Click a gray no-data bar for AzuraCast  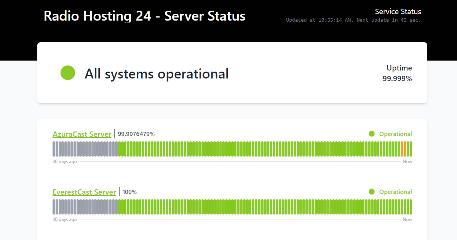click(x=76, y=149)
